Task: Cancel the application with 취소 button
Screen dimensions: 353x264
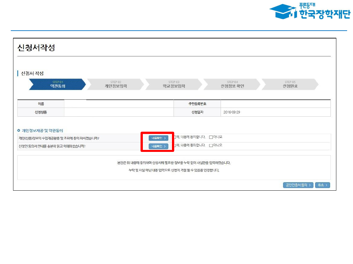Action: [x=322, y=185]
